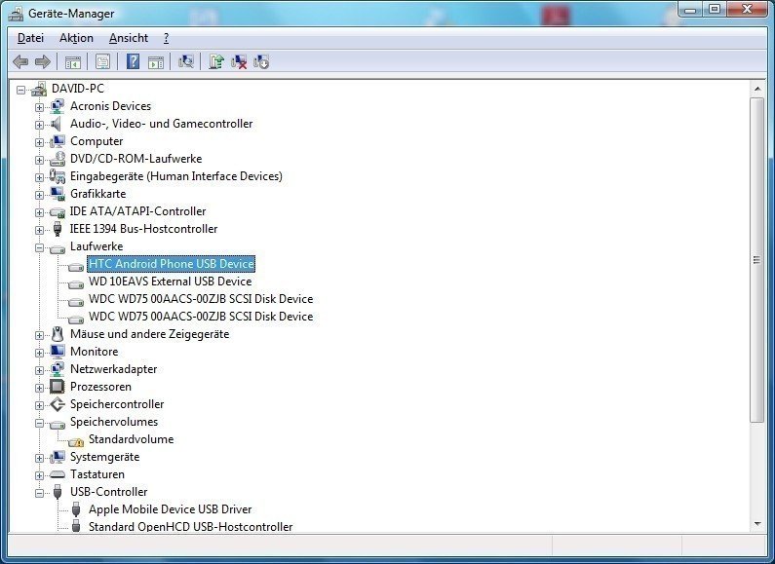Image resolution: width=775 pixels, height=564 pixels.
Task: Open the ? help menu
Action: pos(166,38)
